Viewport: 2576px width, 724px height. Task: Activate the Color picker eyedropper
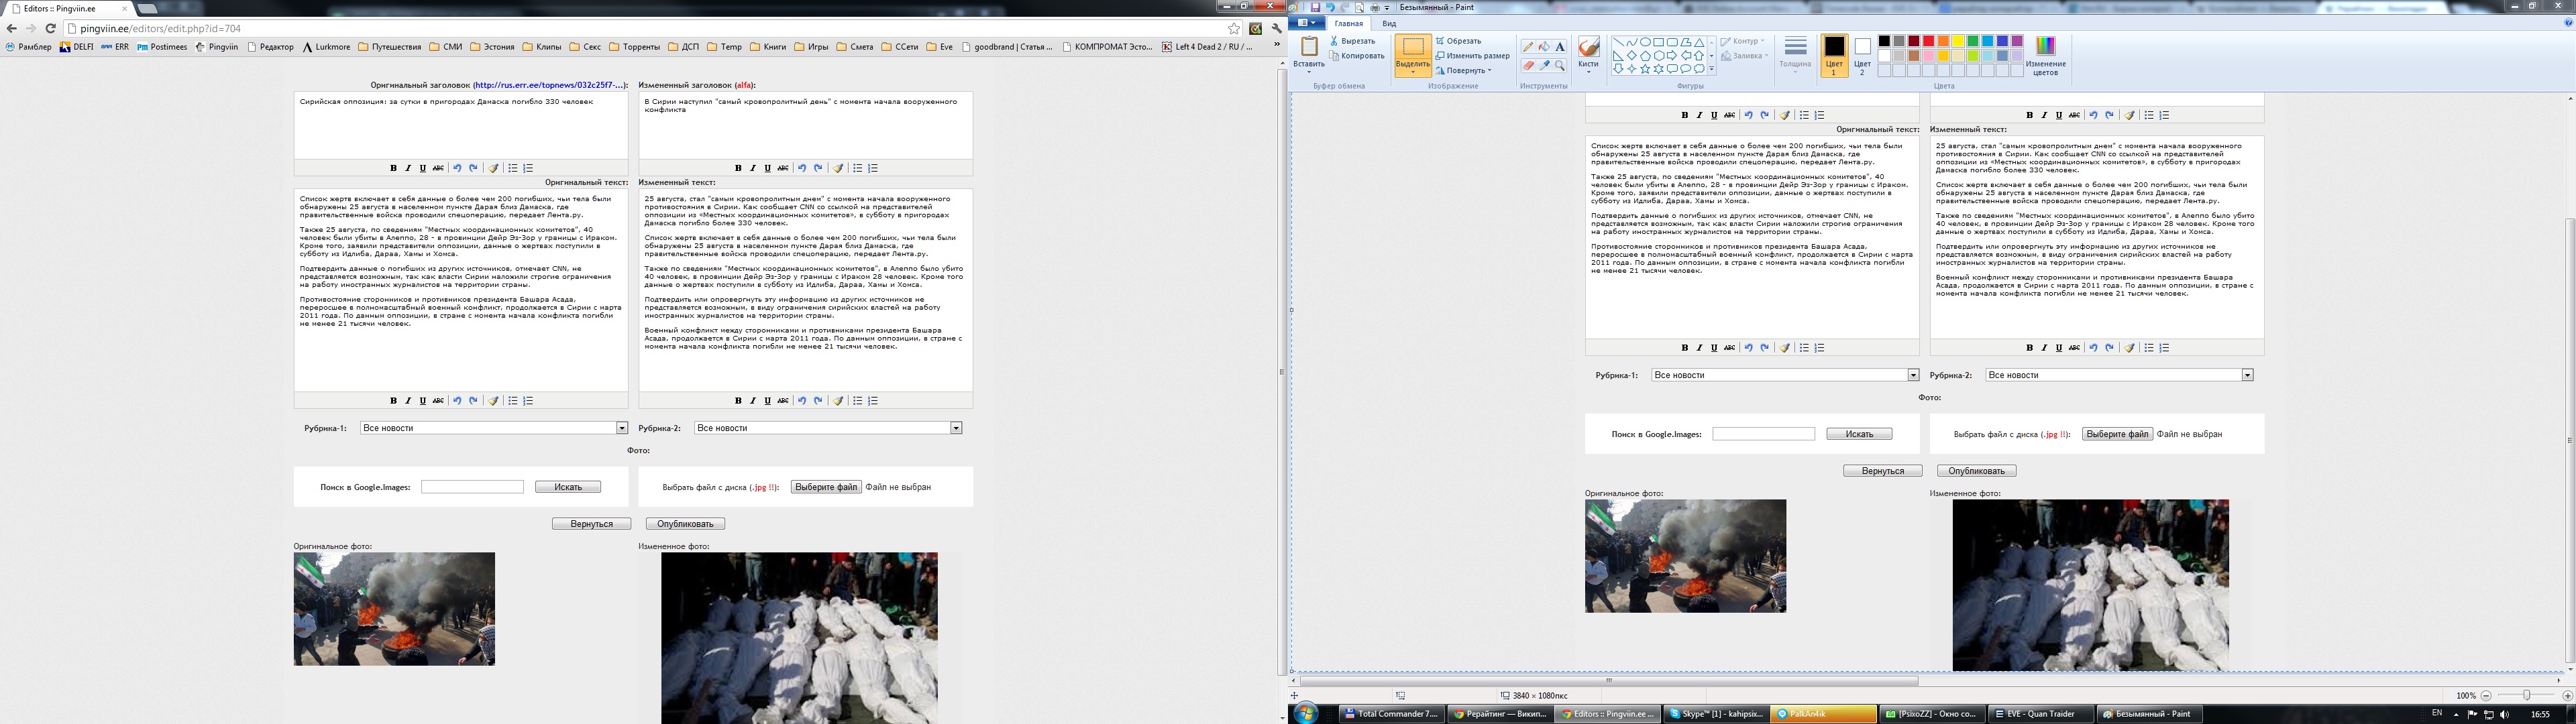(x=1544, y=65)
